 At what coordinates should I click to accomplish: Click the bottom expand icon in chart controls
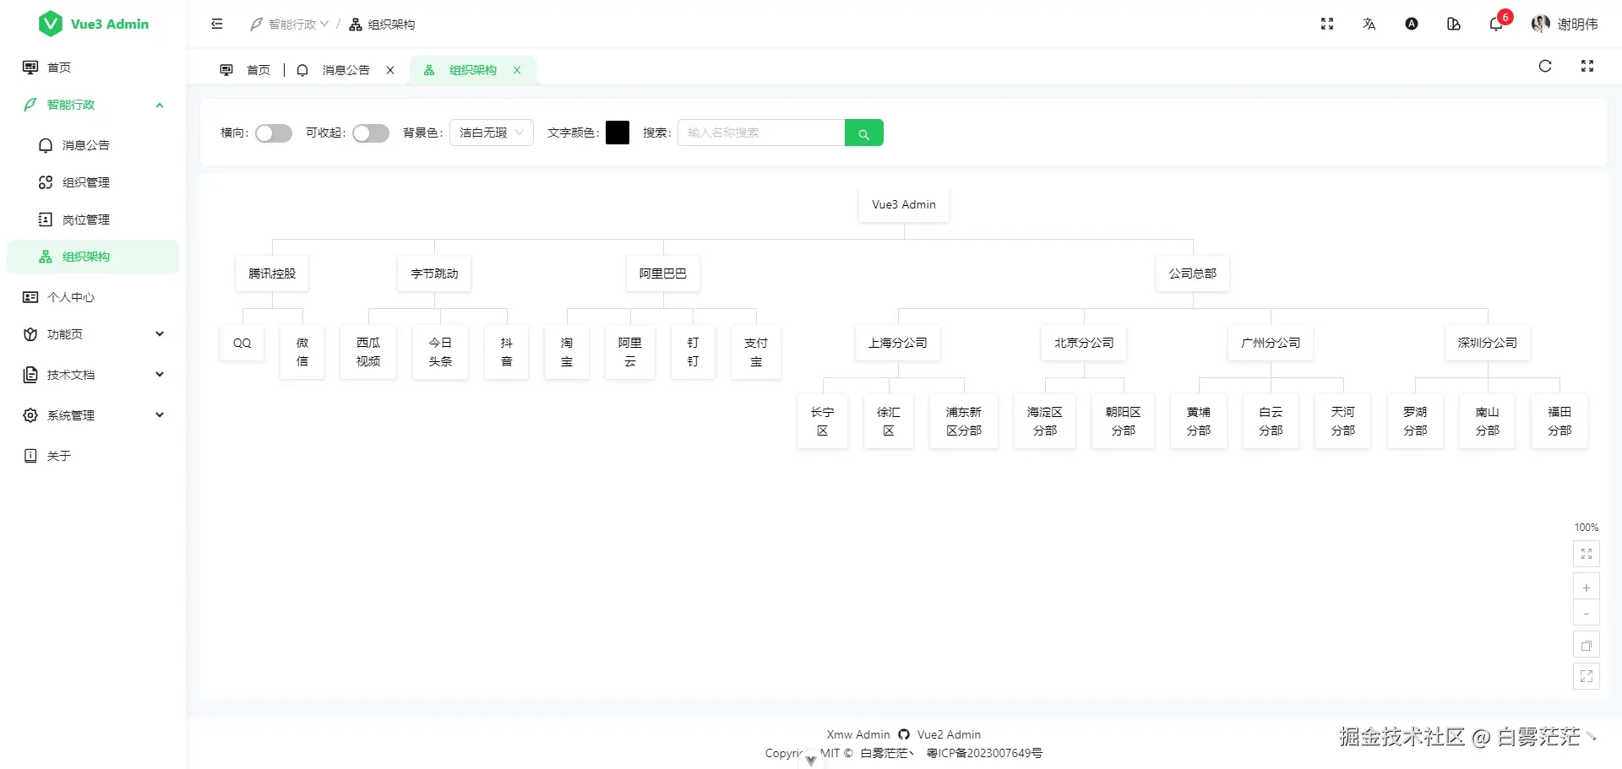[x=1587, y=676]
